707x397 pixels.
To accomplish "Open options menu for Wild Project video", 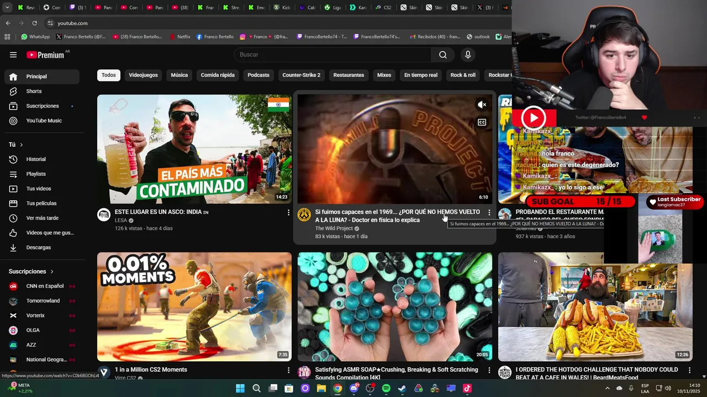I will click(x=489, y=212).
